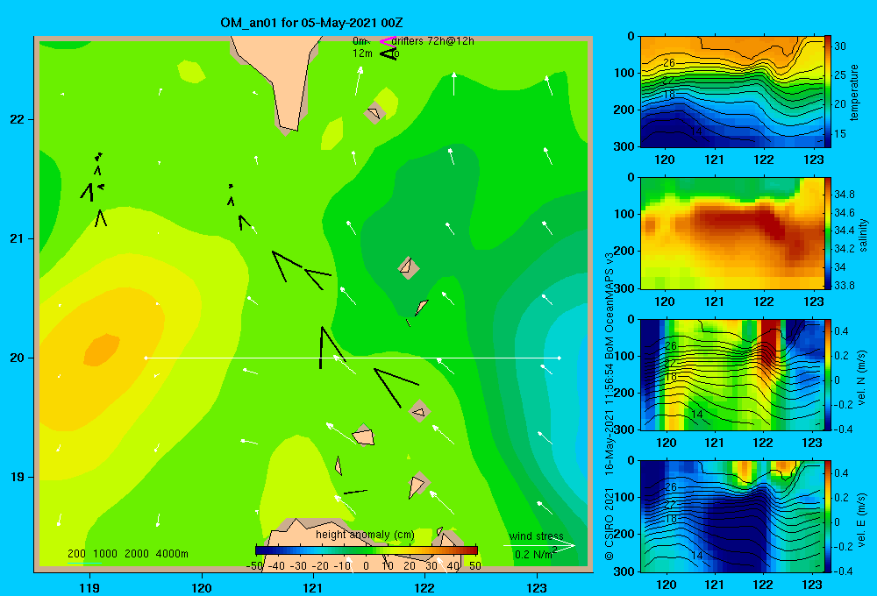Click the latitude 19 axis label
Viewport: 877px width, 596px height.
point(18,477)
